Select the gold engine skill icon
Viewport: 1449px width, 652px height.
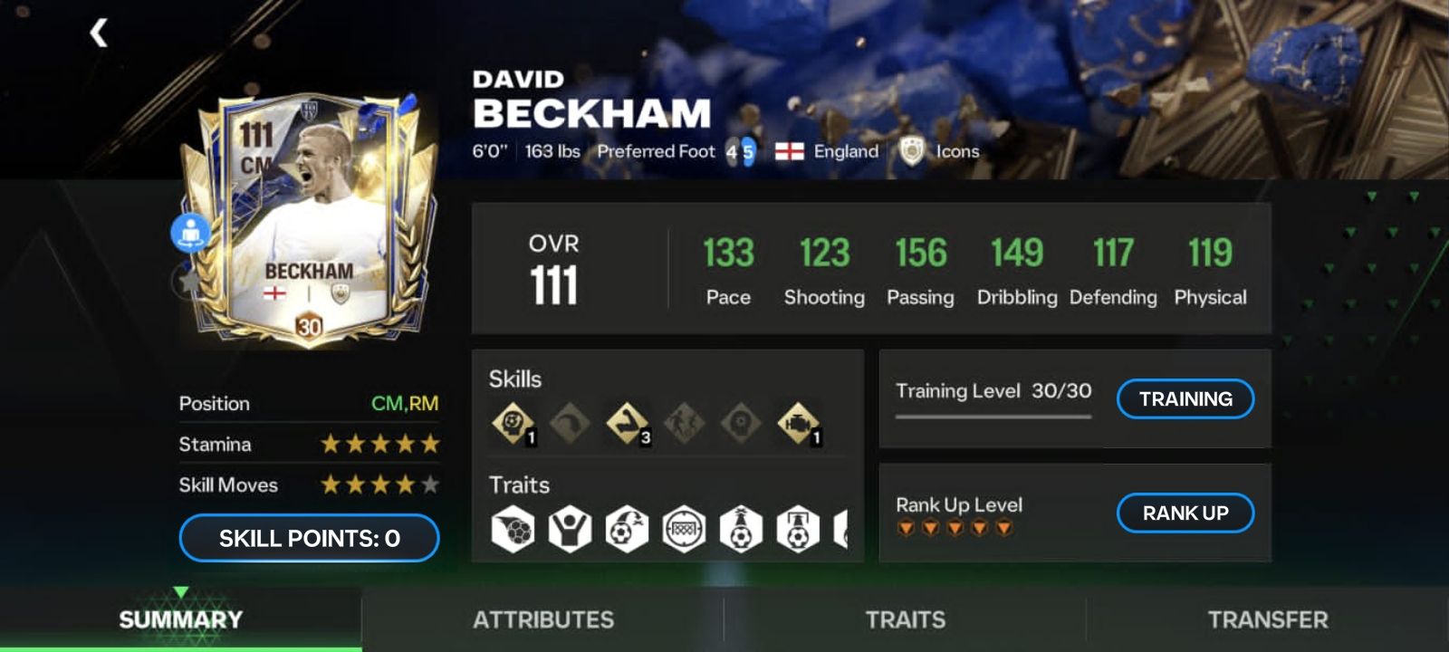(798, 423)
